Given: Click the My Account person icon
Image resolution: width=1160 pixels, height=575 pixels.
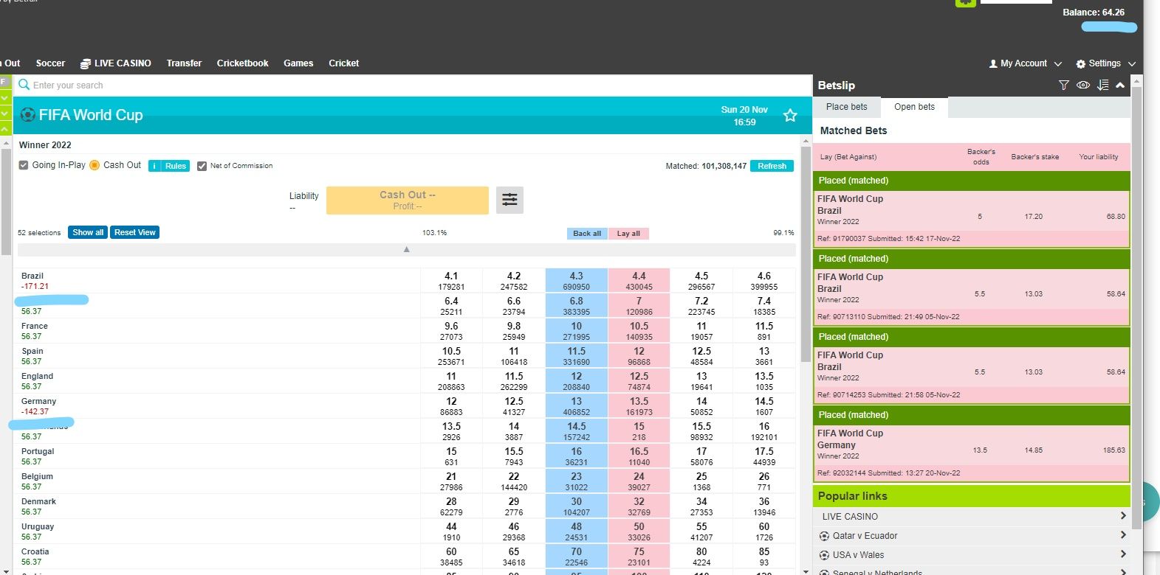Looking at the screenshot, I should (993, 64).
